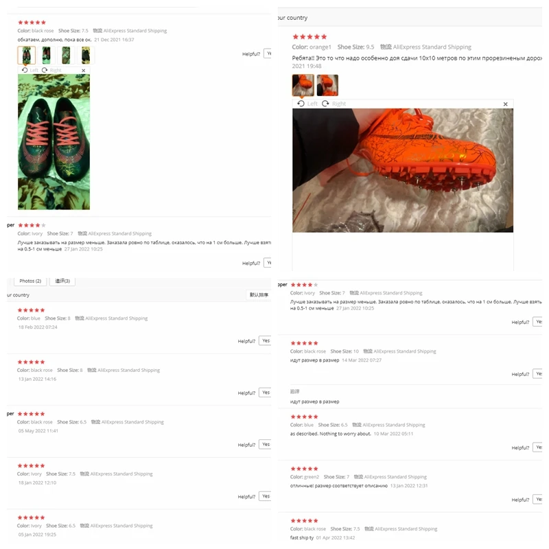Open the 默认排序 sort dropdown
The height and width of the screenshot is (549, 549).
tap(259, 295)
